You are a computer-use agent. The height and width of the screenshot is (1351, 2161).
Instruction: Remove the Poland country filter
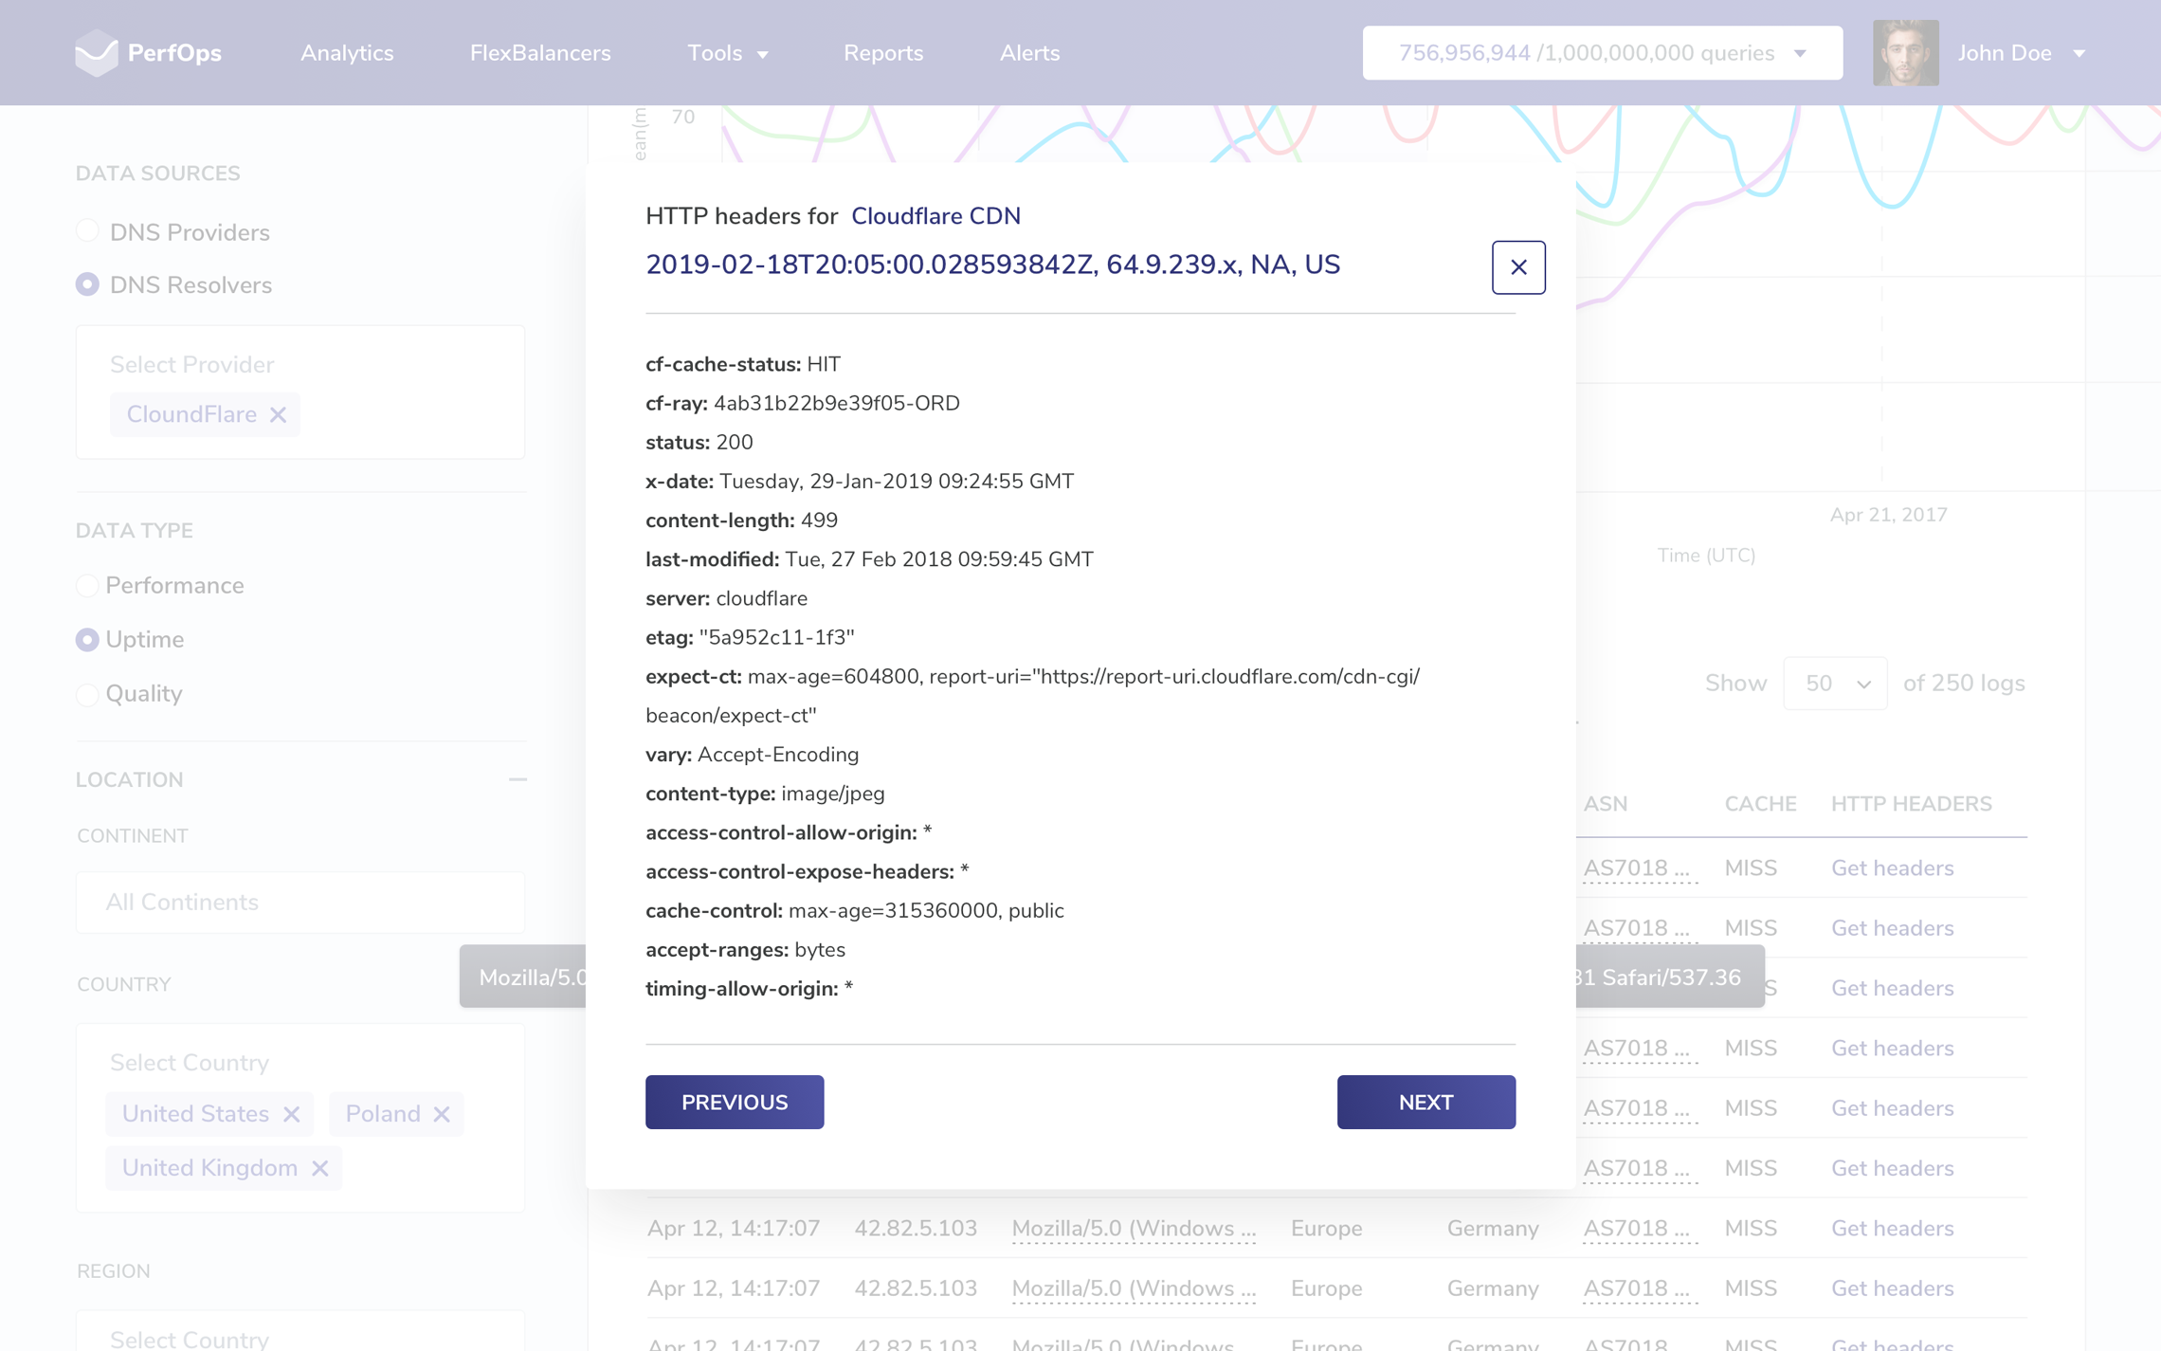click(x=440, y=1114)
